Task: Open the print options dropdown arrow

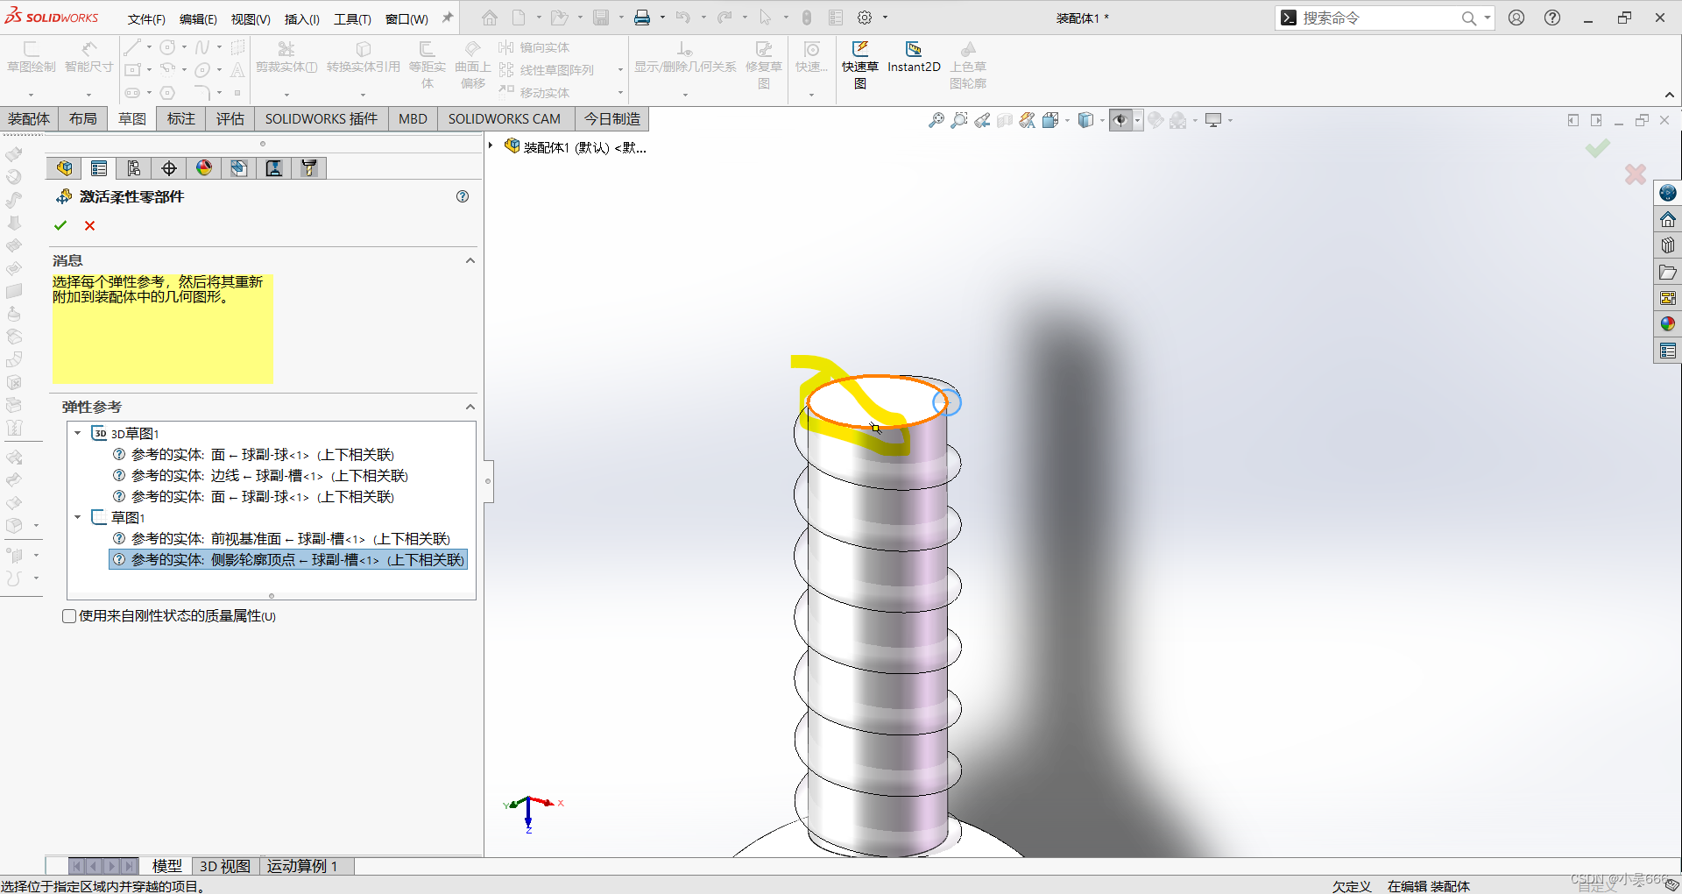Action: coord(661,18)
